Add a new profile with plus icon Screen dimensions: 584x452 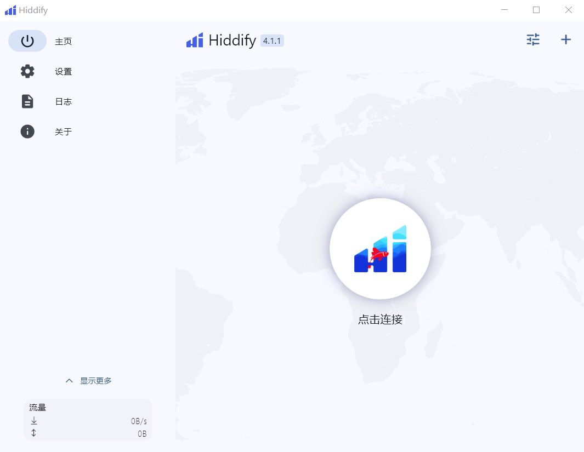click(x=565, y=39)
